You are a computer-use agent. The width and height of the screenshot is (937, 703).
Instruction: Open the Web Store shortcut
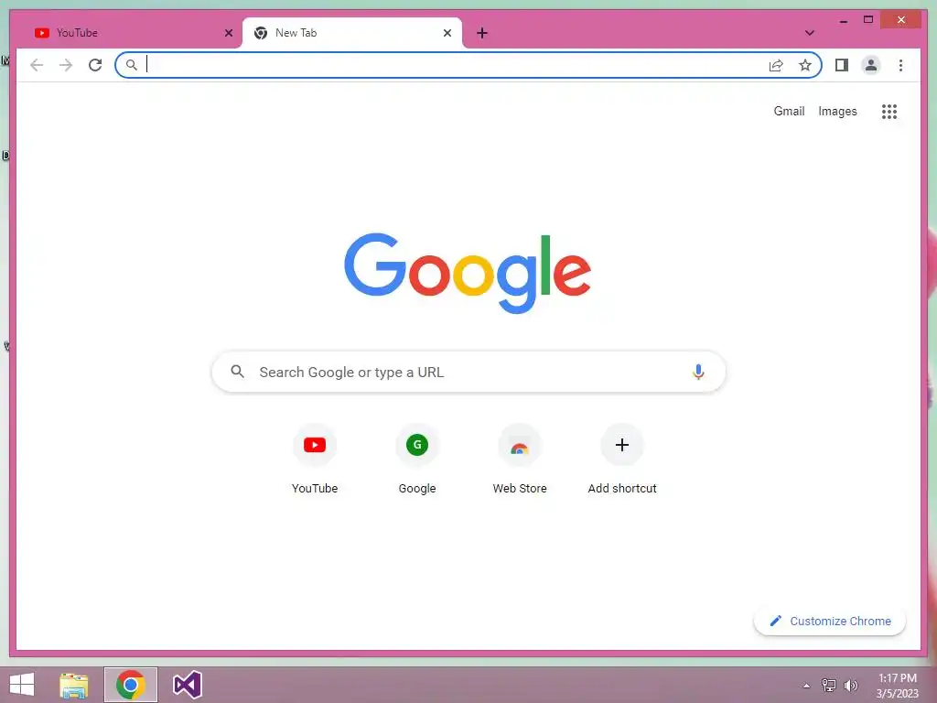[520, 460]
